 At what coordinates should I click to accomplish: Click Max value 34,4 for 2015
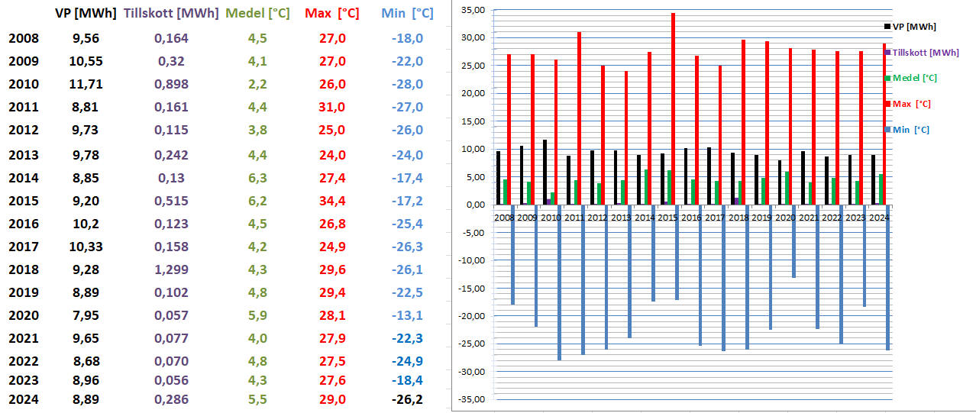(x=332, y=202)
